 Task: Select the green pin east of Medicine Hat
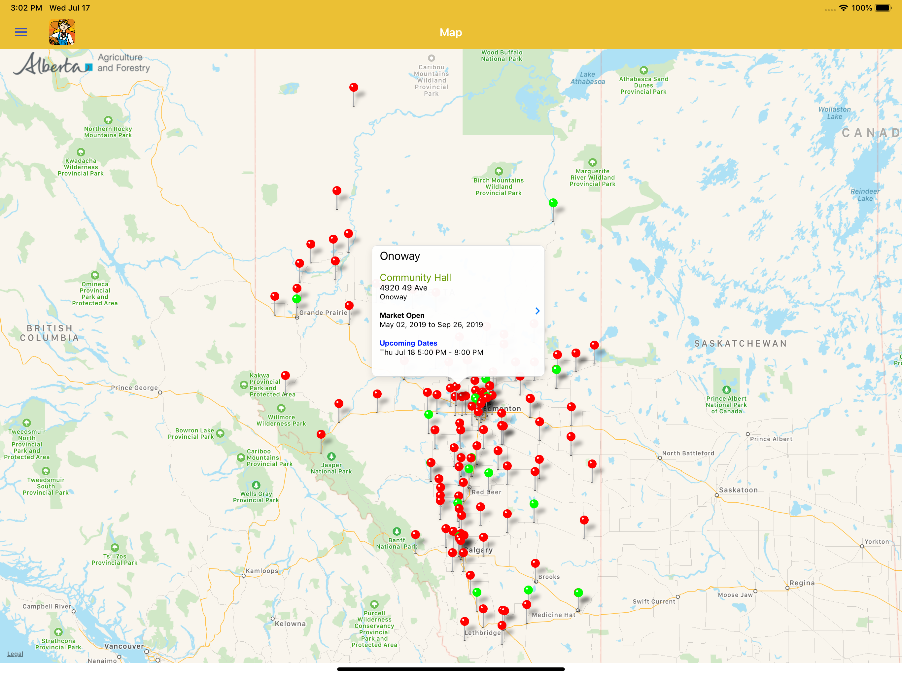(x=578, y=592)
